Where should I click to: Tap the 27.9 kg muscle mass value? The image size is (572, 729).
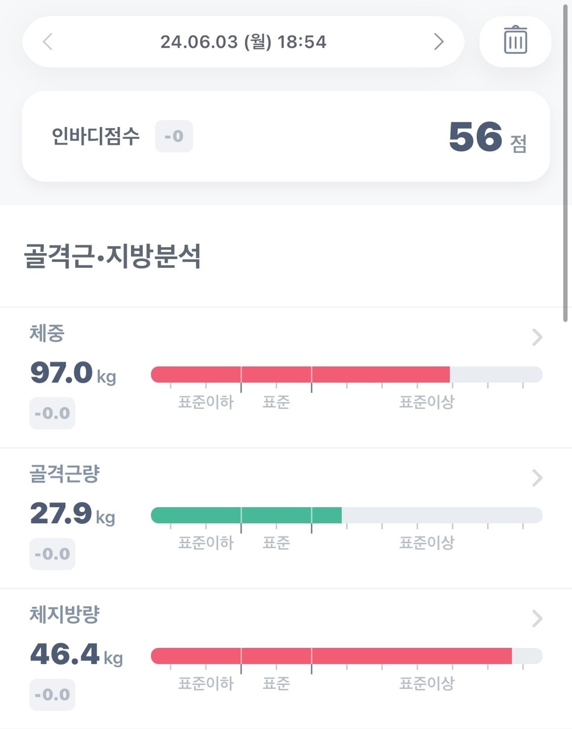point(73,514)
